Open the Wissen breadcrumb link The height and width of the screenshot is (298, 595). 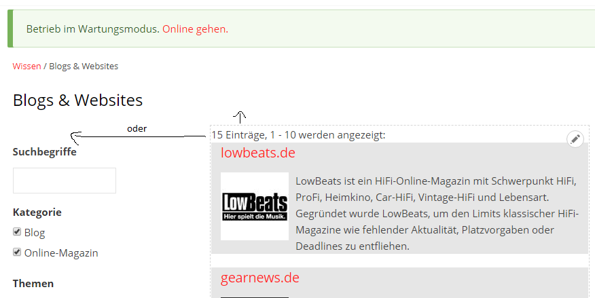coord(26,66)
